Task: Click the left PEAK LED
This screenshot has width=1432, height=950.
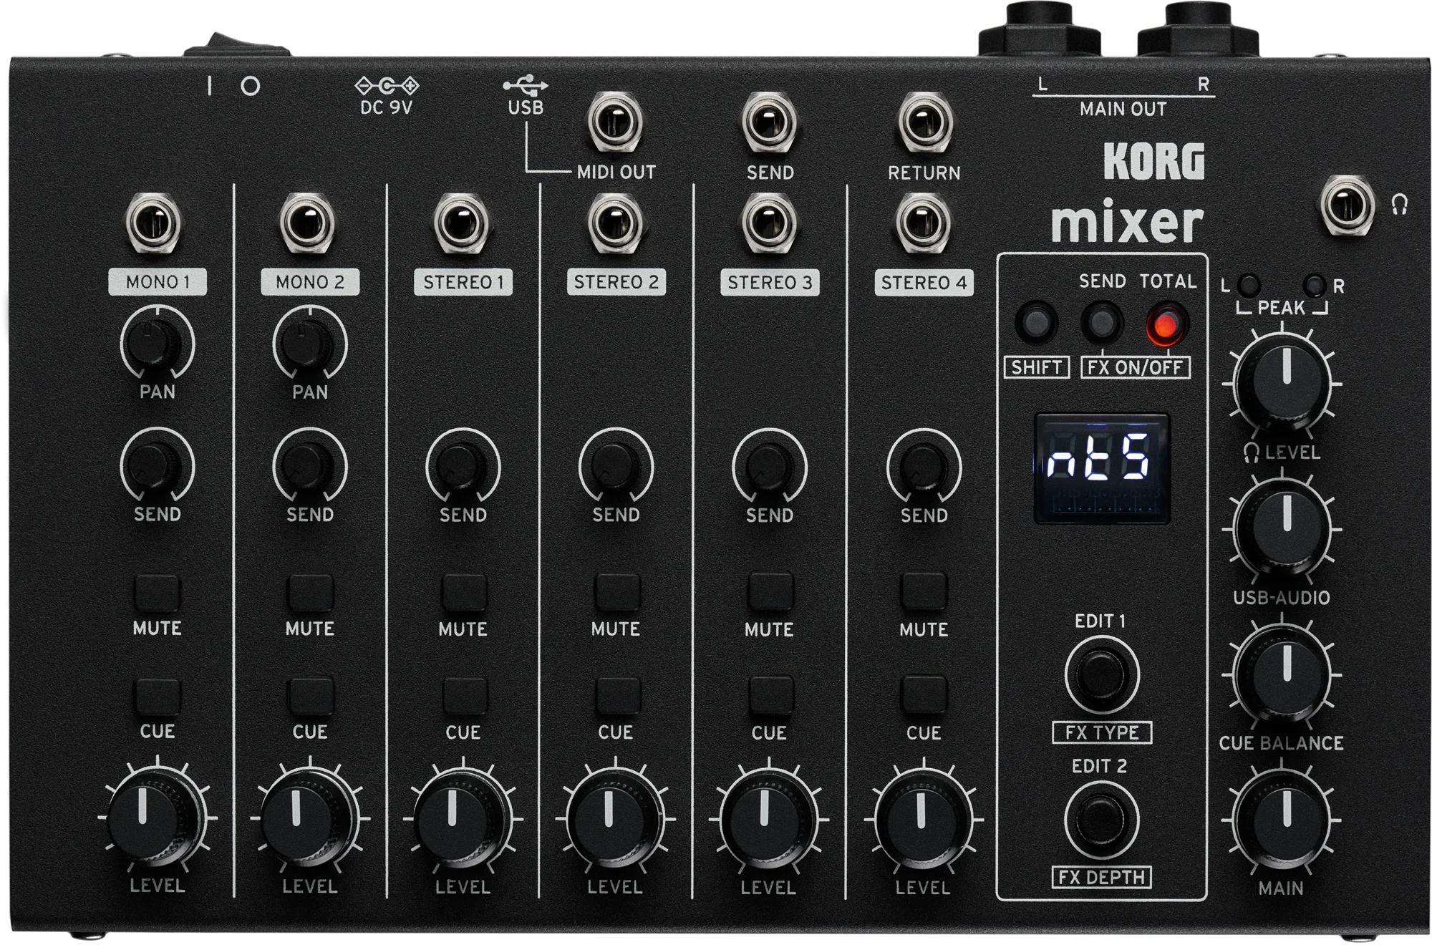Action: click(x=1249, y=285)
